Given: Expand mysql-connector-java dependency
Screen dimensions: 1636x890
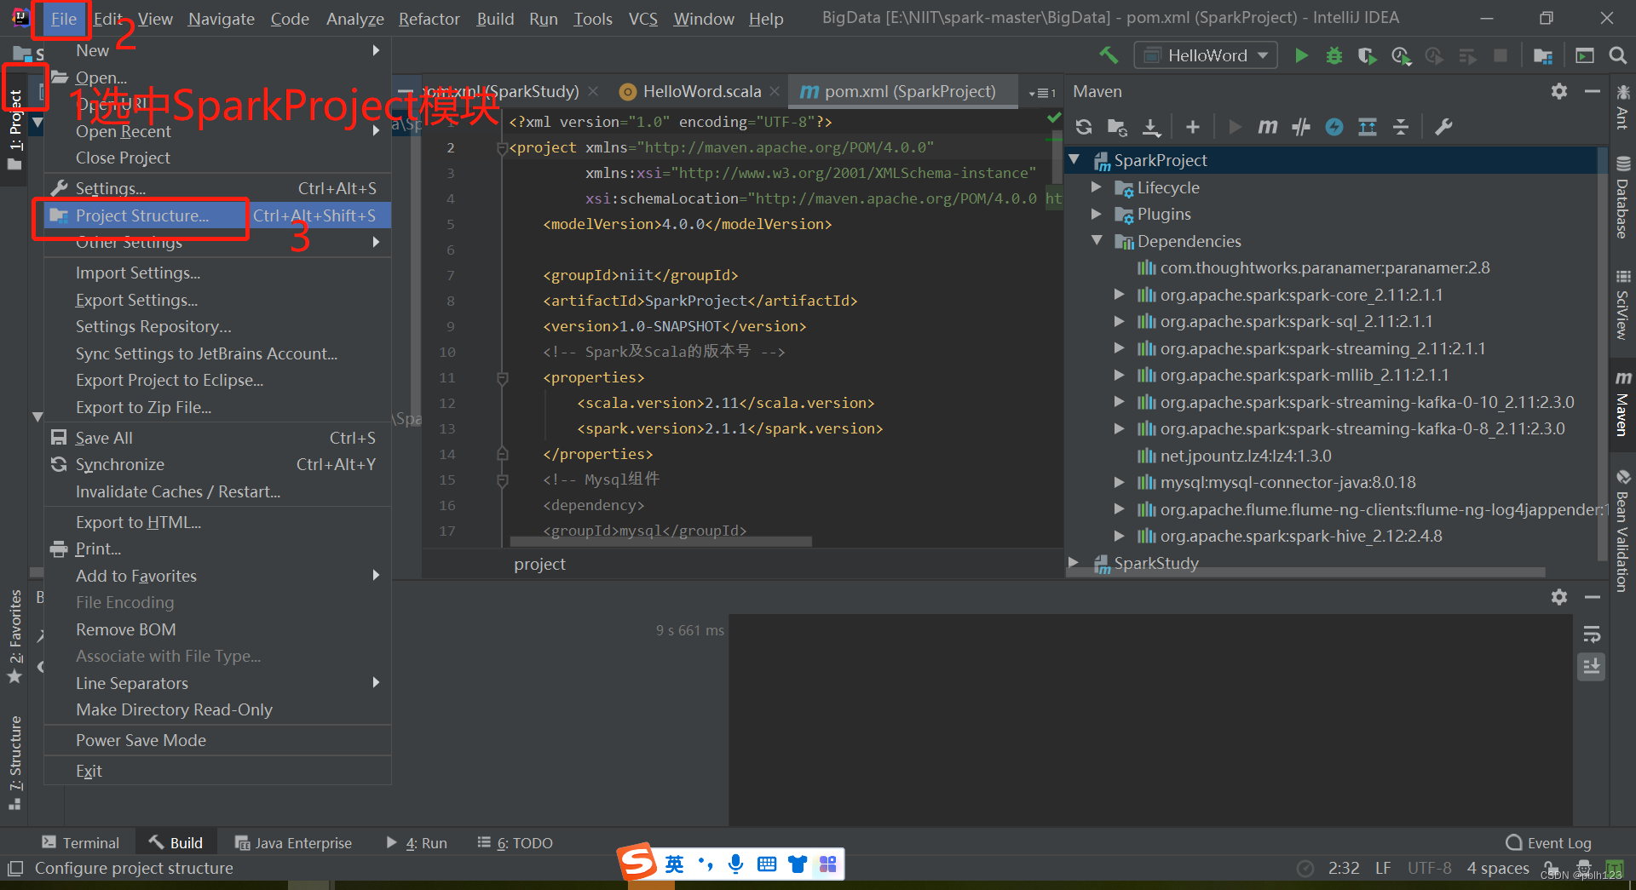Looking at the screenshot, I should pos(1120,483).
